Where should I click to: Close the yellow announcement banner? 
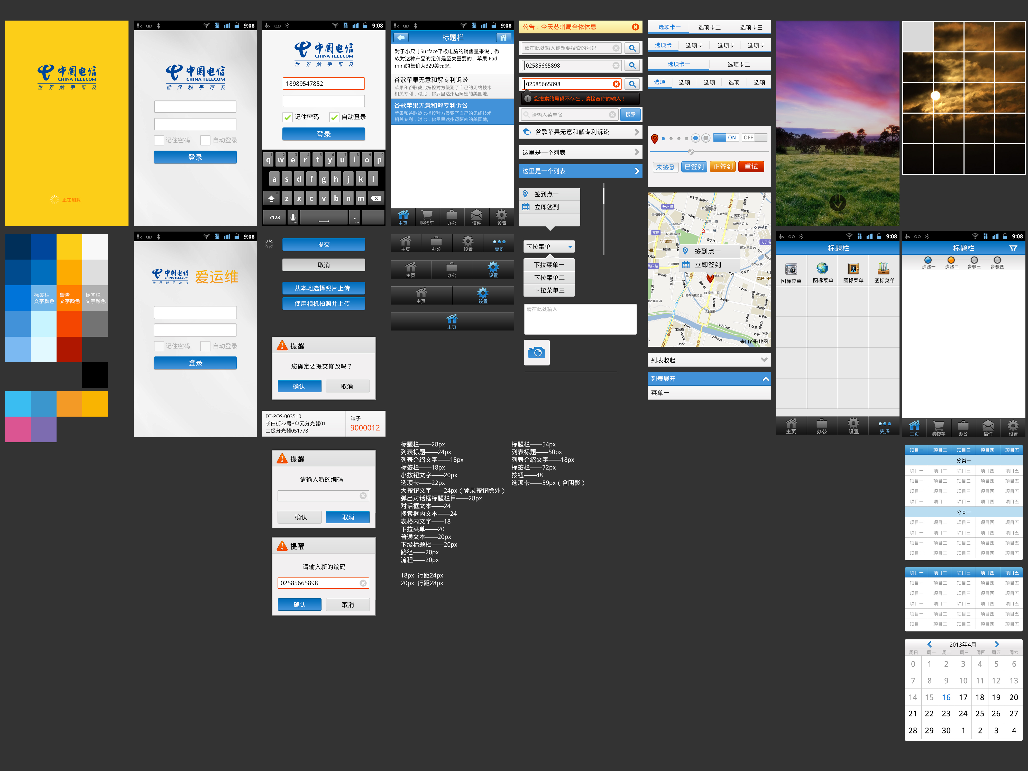click(635, 27)
